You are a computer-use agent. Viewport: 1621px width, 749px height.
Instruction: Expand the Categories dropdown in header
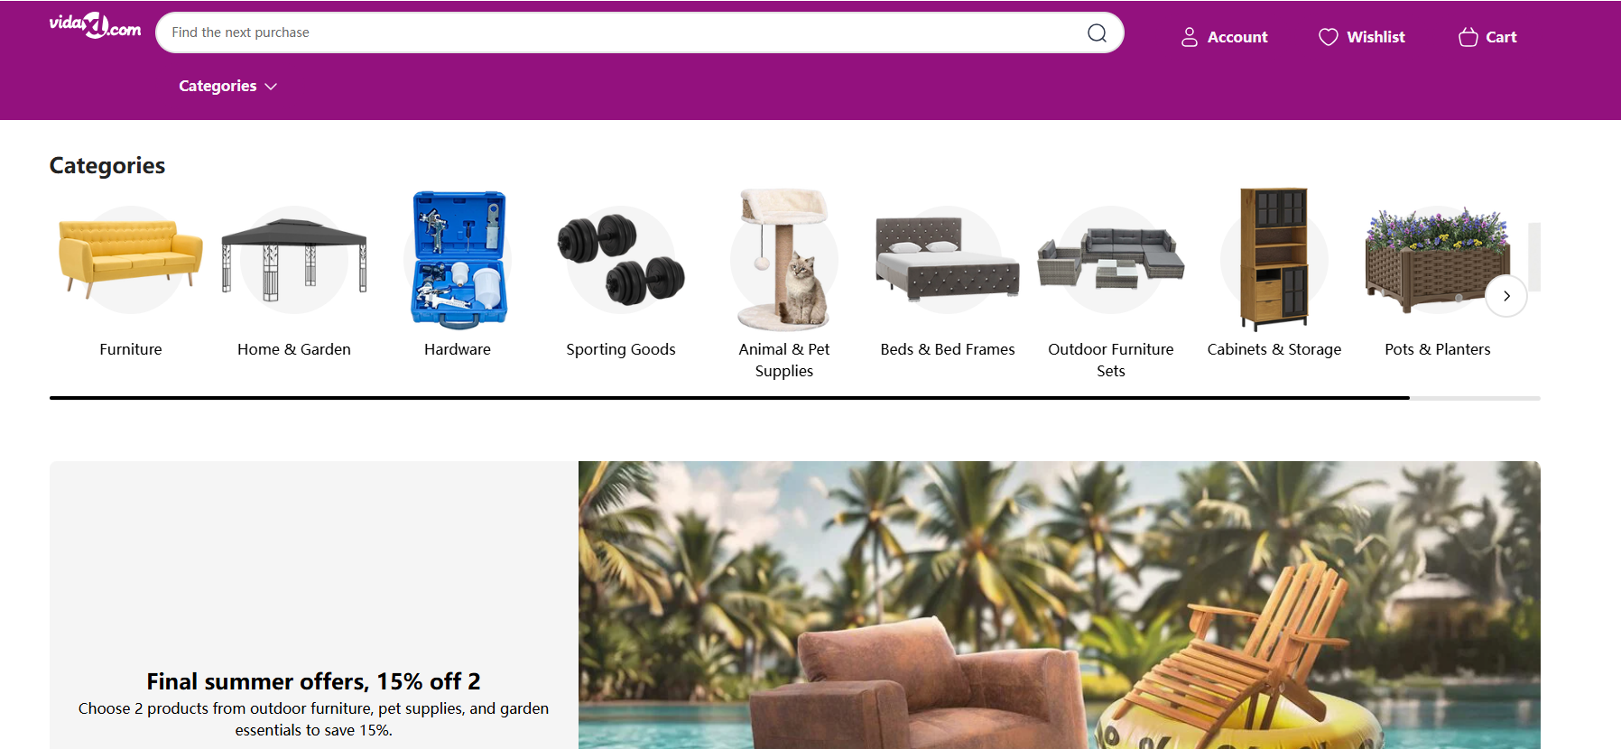point(227,86)
